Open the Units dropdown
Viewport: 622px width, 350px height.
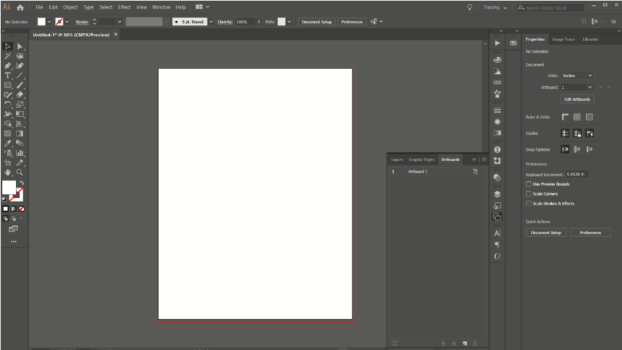(577, 75)
